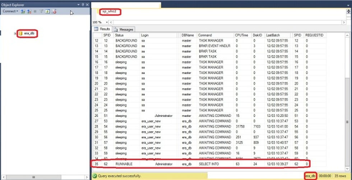
Task: Open the 100 % zoom dropdown
Action: click(107, 23)
